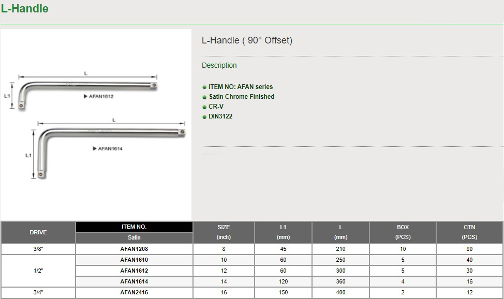Click the bullet before ITEM NO: AFAN series
The image size is (504, 299).
pyautogui.click(x=204, y=87)
